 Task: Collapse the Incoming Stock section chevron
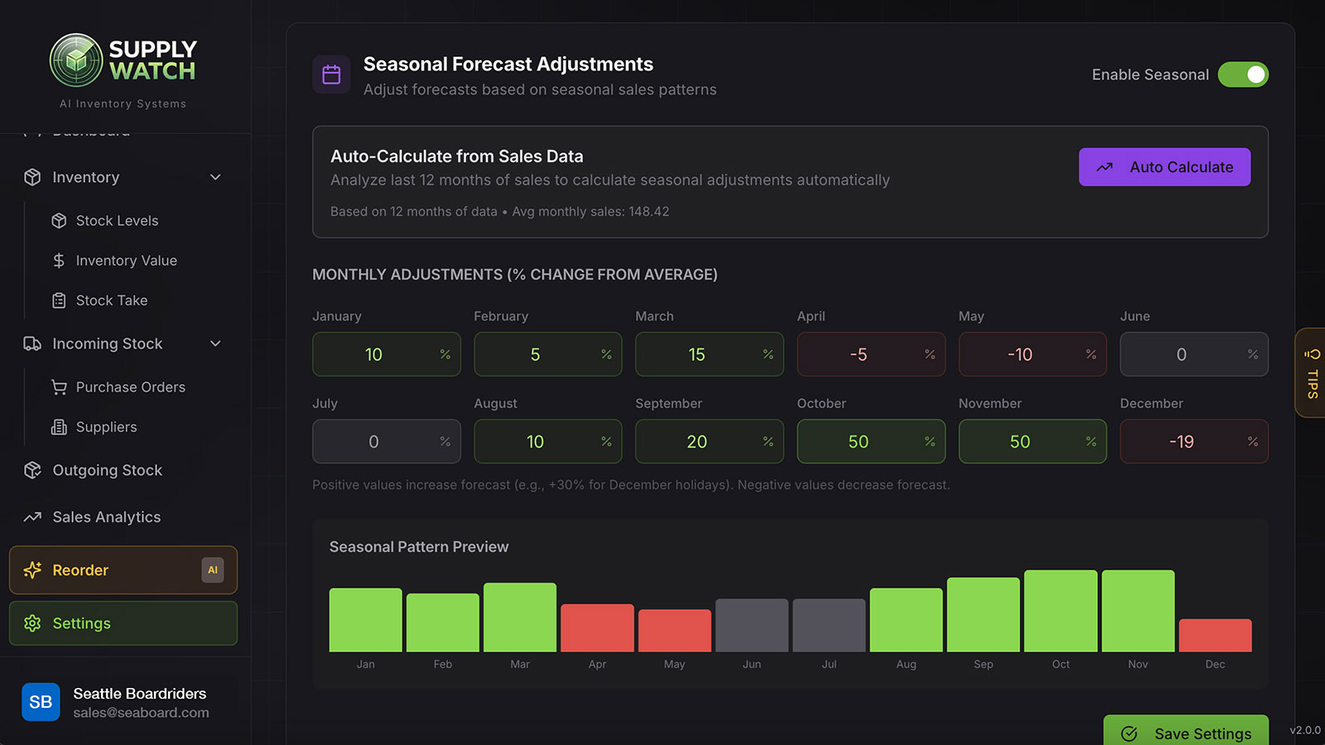tap(215, 344)
